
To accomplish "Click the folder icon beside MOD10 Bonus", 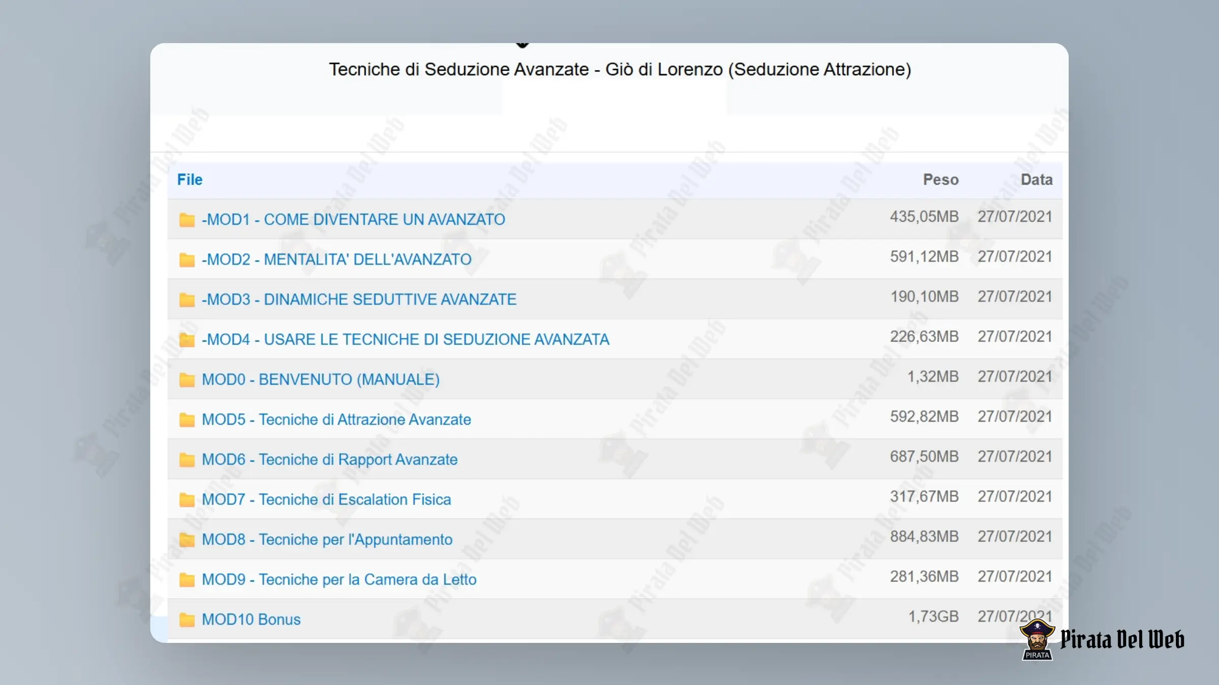I will tap(187, 620).
